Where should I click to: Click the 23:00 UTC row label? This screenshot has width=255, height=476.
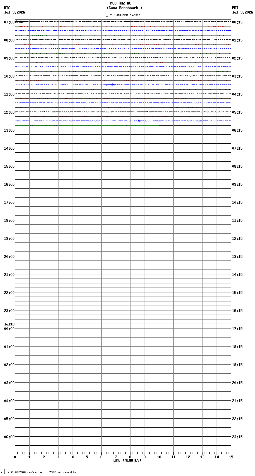tap(9, 311)
